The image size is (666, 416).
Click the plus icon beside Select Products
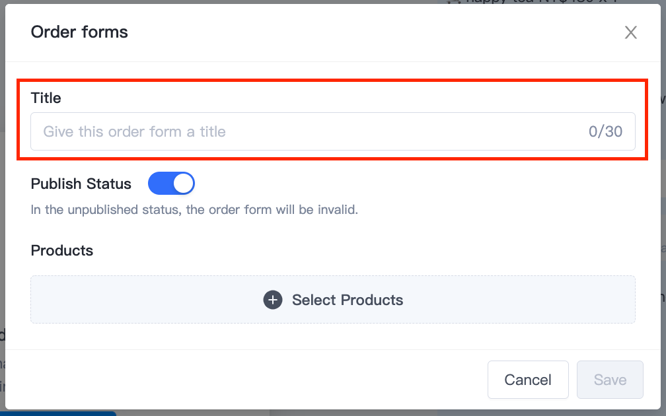coord(273,300)
